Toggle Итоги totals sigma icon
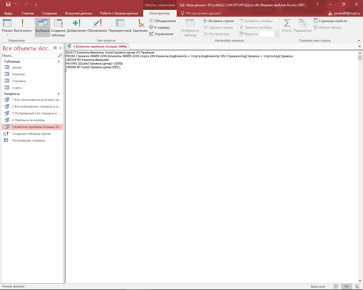 tap(287, 26)
